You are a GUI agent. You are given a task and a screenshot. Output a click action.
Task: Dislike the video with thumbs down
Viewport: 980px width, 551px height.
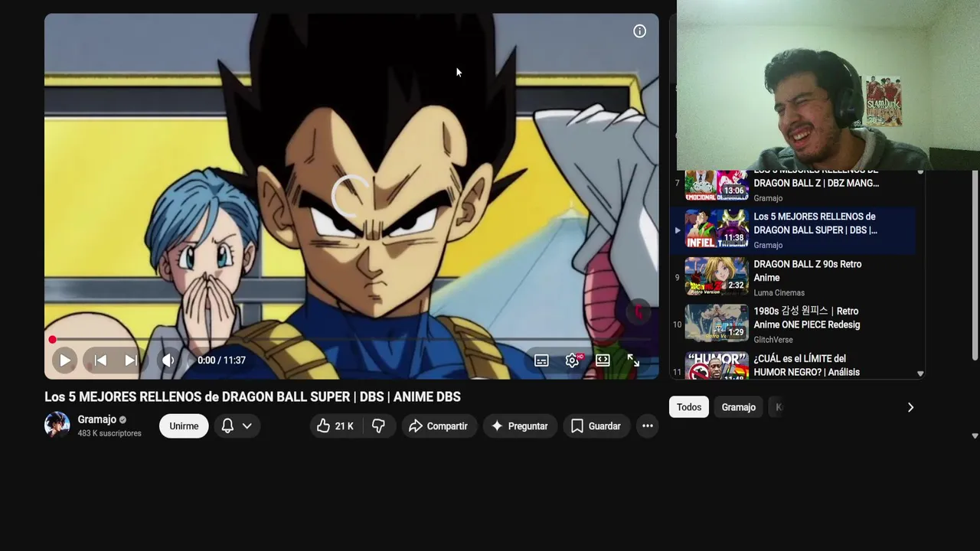[x=378, y=426]
